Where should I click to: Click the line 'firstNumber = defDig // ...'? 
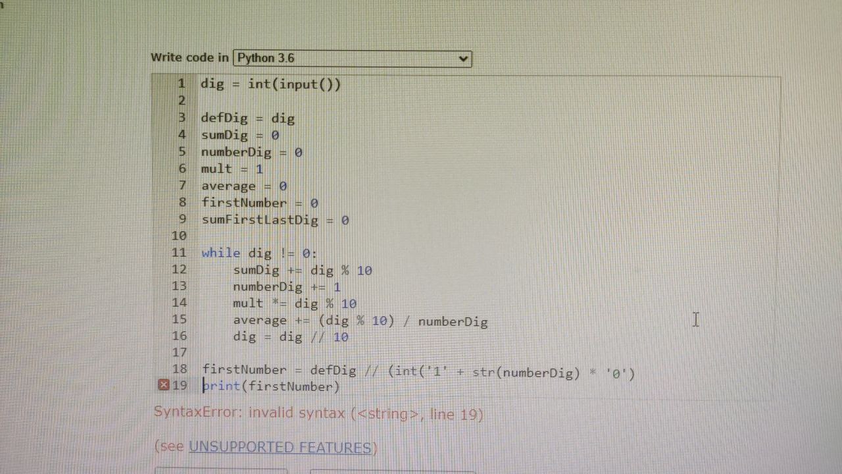418,371
